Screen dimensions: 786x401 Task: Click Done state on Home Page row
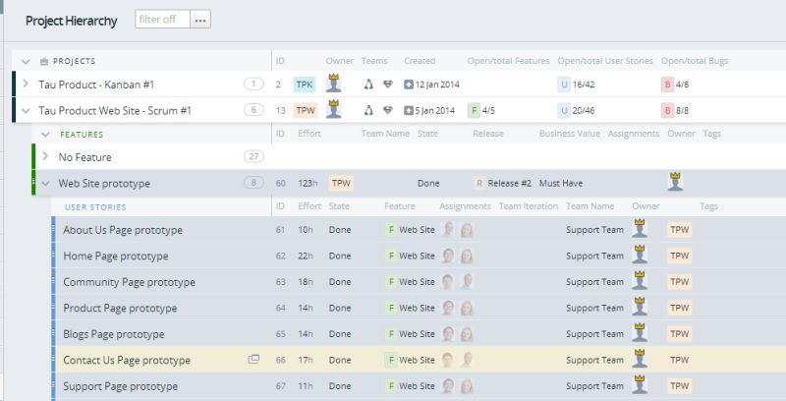pos(340,256)
